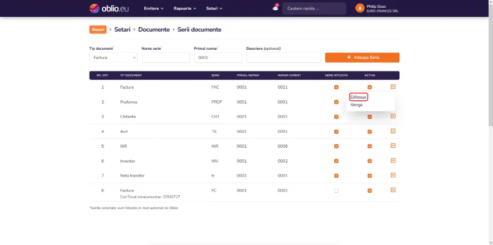Focus the Descriere input field
Screen dimensions: 493x245
click(284, 58)
